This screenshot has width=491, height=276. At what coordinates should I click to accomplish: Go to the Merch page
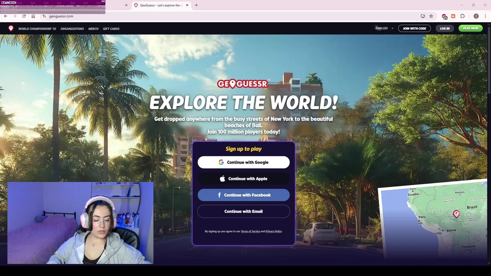pos(93,29)
